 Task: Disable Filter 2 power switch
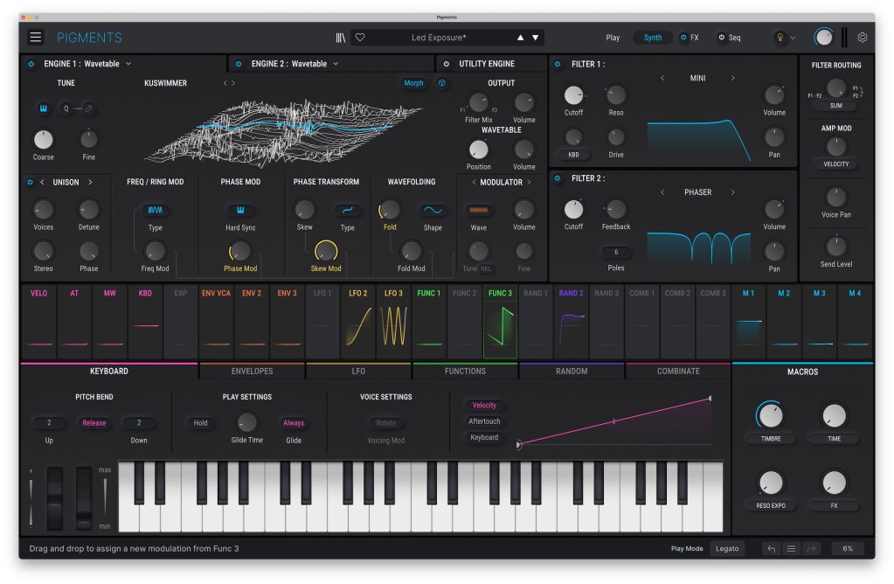(x=558, y=177)
